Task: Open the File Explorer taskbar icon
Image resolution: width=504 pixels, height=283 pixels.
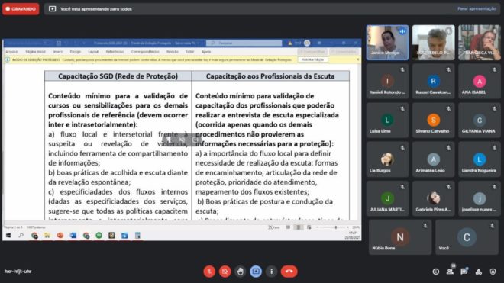Action: click(47, 236)
